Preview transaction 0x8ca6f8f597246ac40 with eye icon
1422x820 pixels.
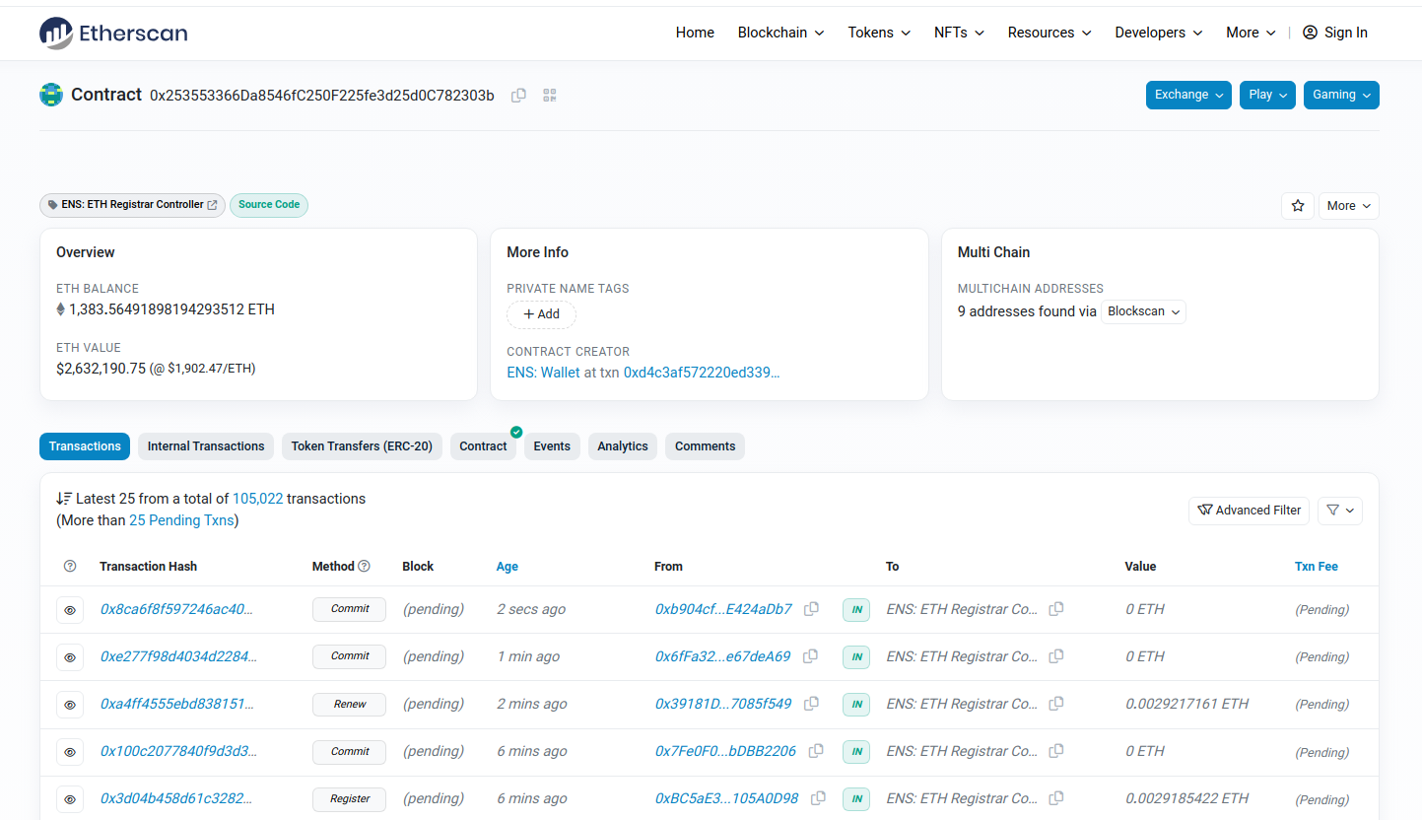(x=70, y=610)
